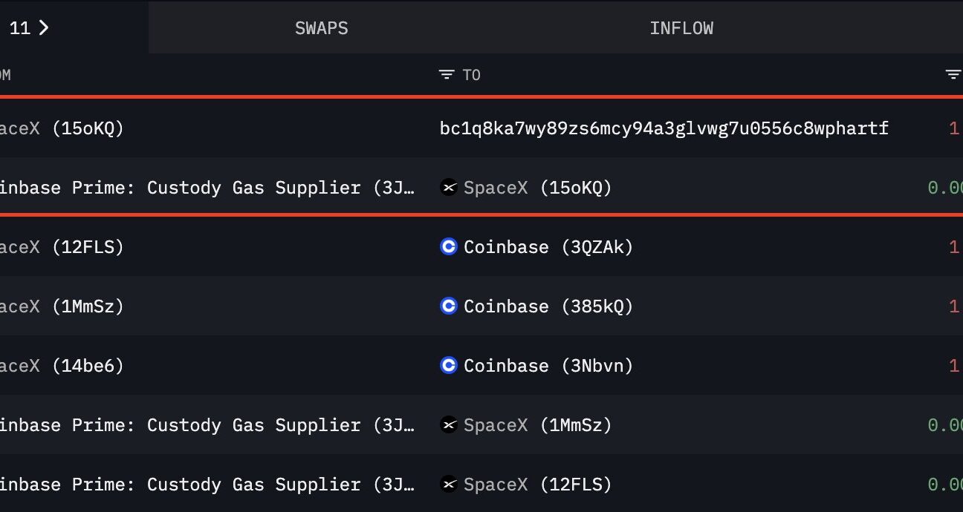Click the TO column header label
The height and width of the screenshot is (512, 963).
[472, 75]
